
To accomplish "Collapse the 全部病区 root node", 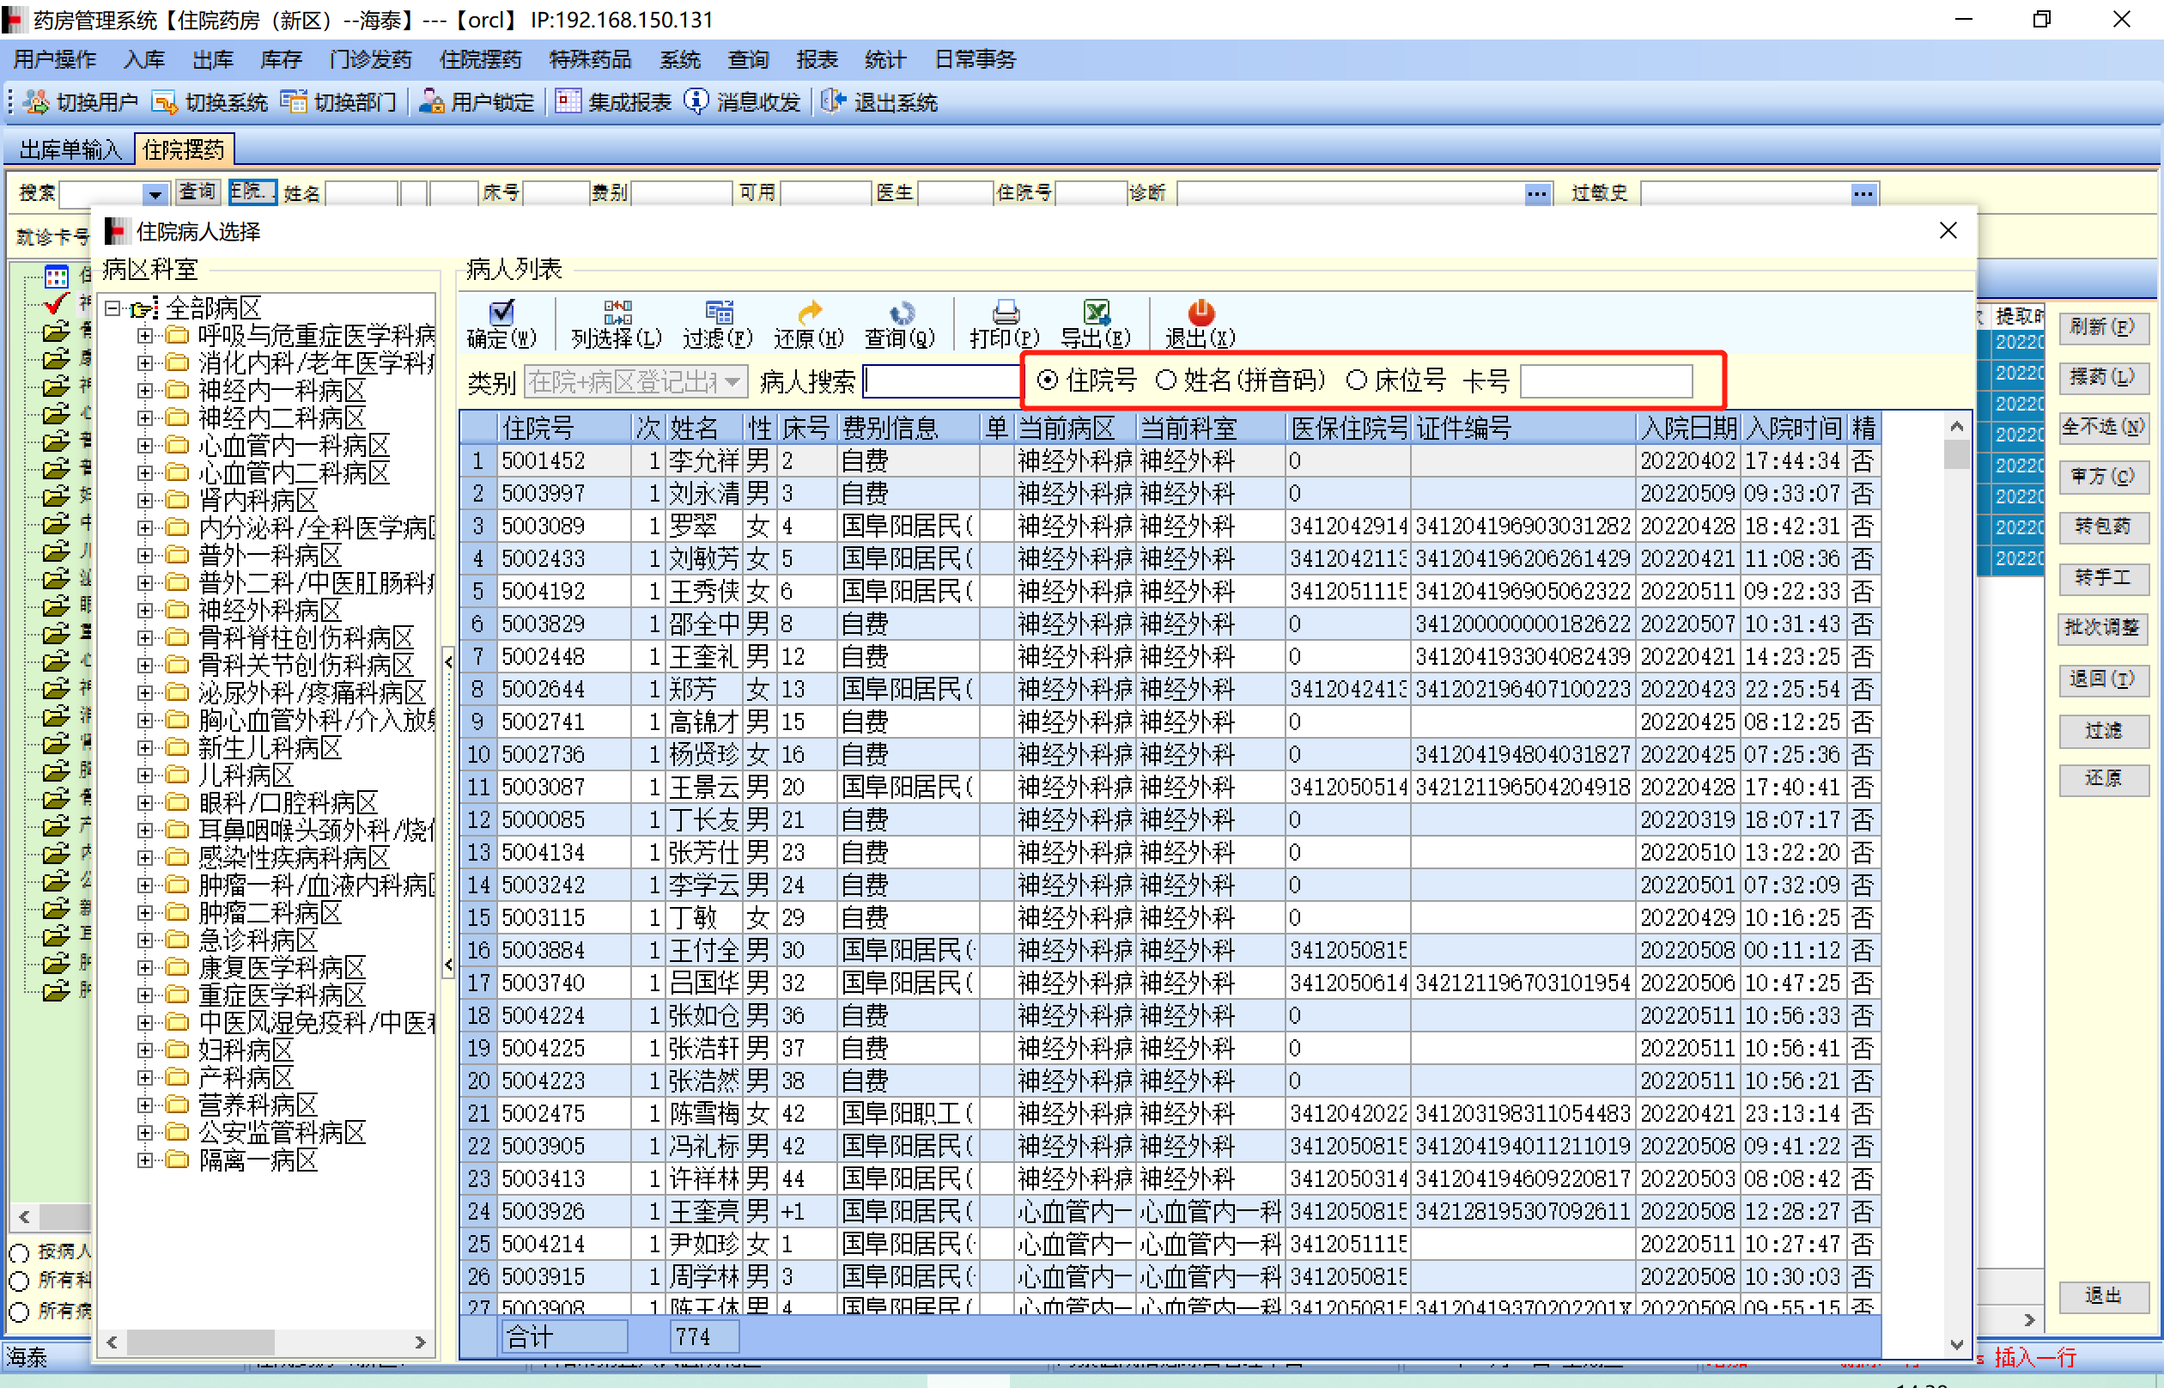I will pyautogui.click(x=112, y=308).
